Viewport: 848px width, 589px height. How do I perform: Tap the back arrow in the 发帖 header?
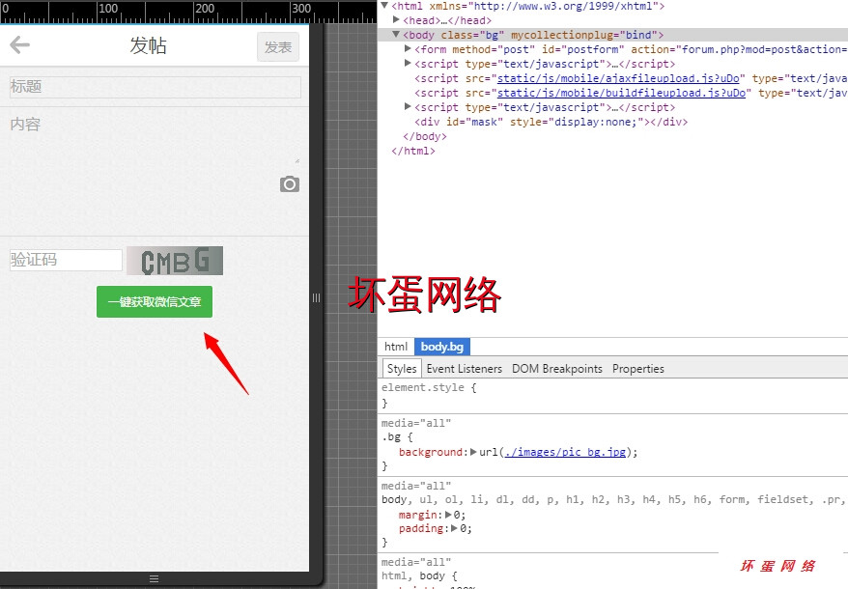(x=19, y=44)
